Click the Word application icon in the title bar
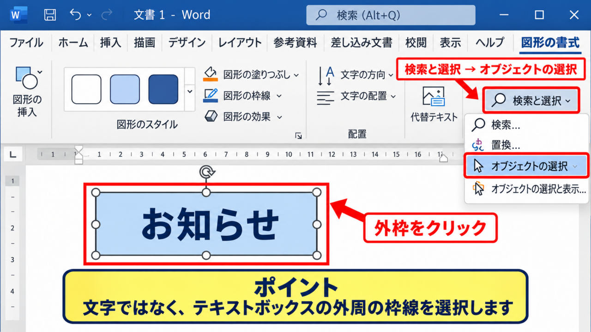 click(18, 15)
